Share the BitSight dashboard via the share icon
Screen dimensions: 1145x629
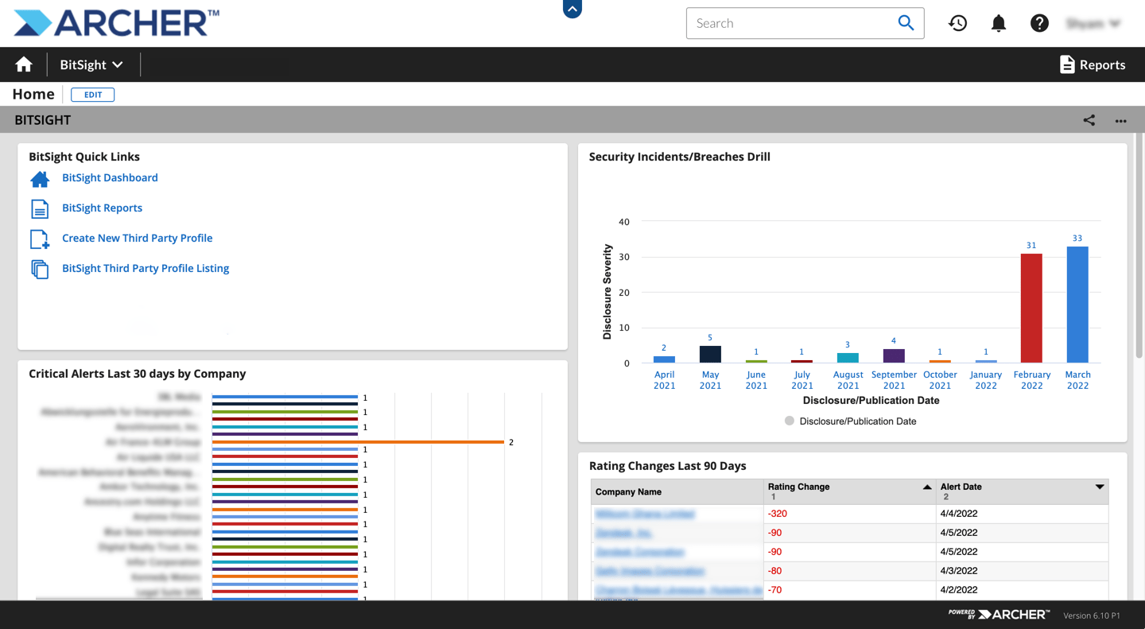point(1089,120)
